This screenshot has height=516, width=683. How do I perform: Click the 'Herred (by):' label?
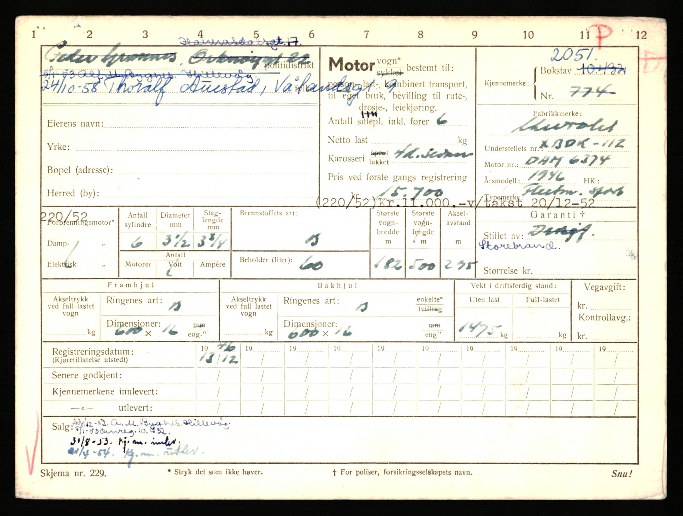[73, 193]
